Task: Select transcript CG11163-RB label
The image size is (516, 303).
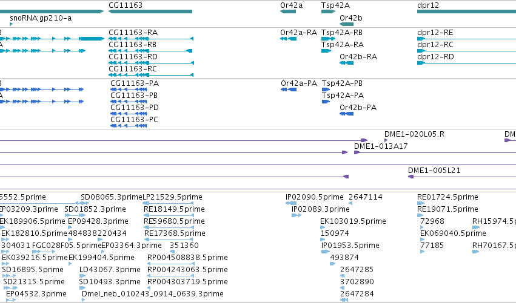Action: click(132, 45)
